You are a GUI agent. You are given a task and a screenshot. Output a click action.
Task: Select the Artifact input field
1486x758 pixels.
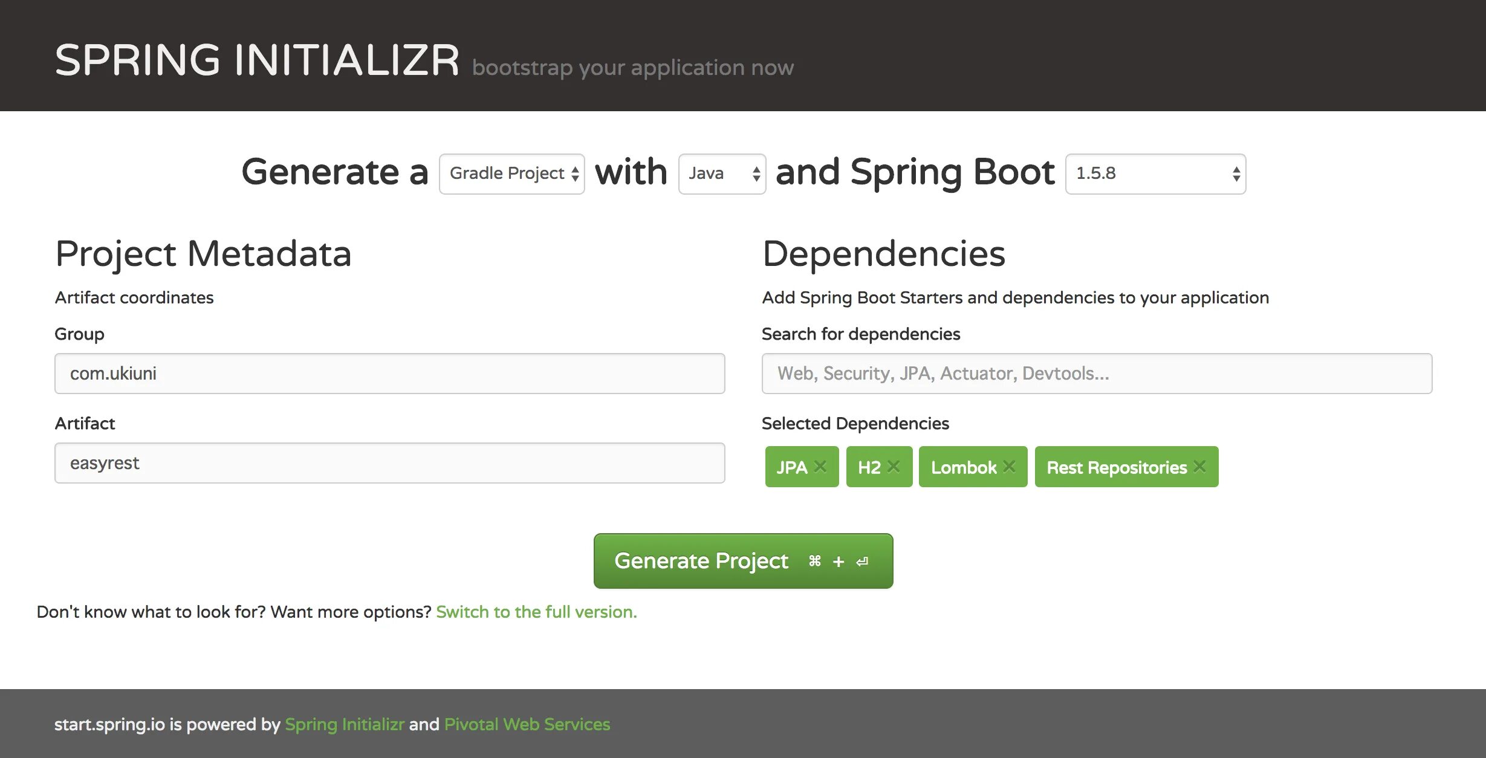tap(389, 462)
